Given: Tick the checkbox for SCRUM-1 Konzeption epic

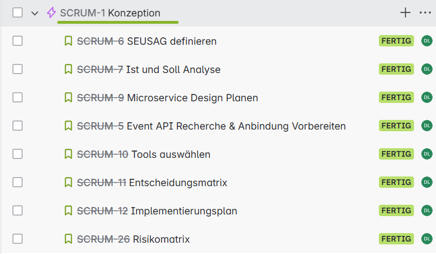Looking at the screenshot, I should coord(18,12).
